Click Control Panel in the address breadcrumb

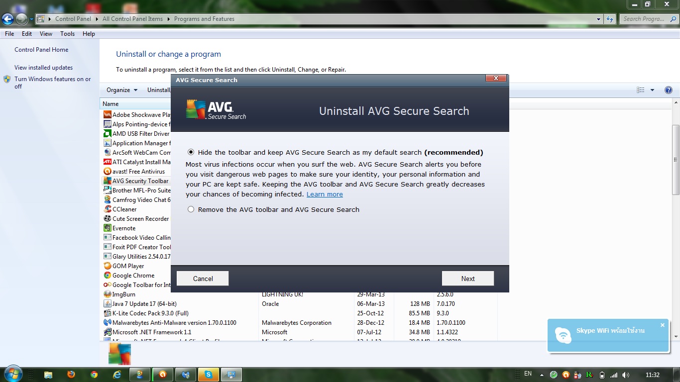tap(73, 19)
